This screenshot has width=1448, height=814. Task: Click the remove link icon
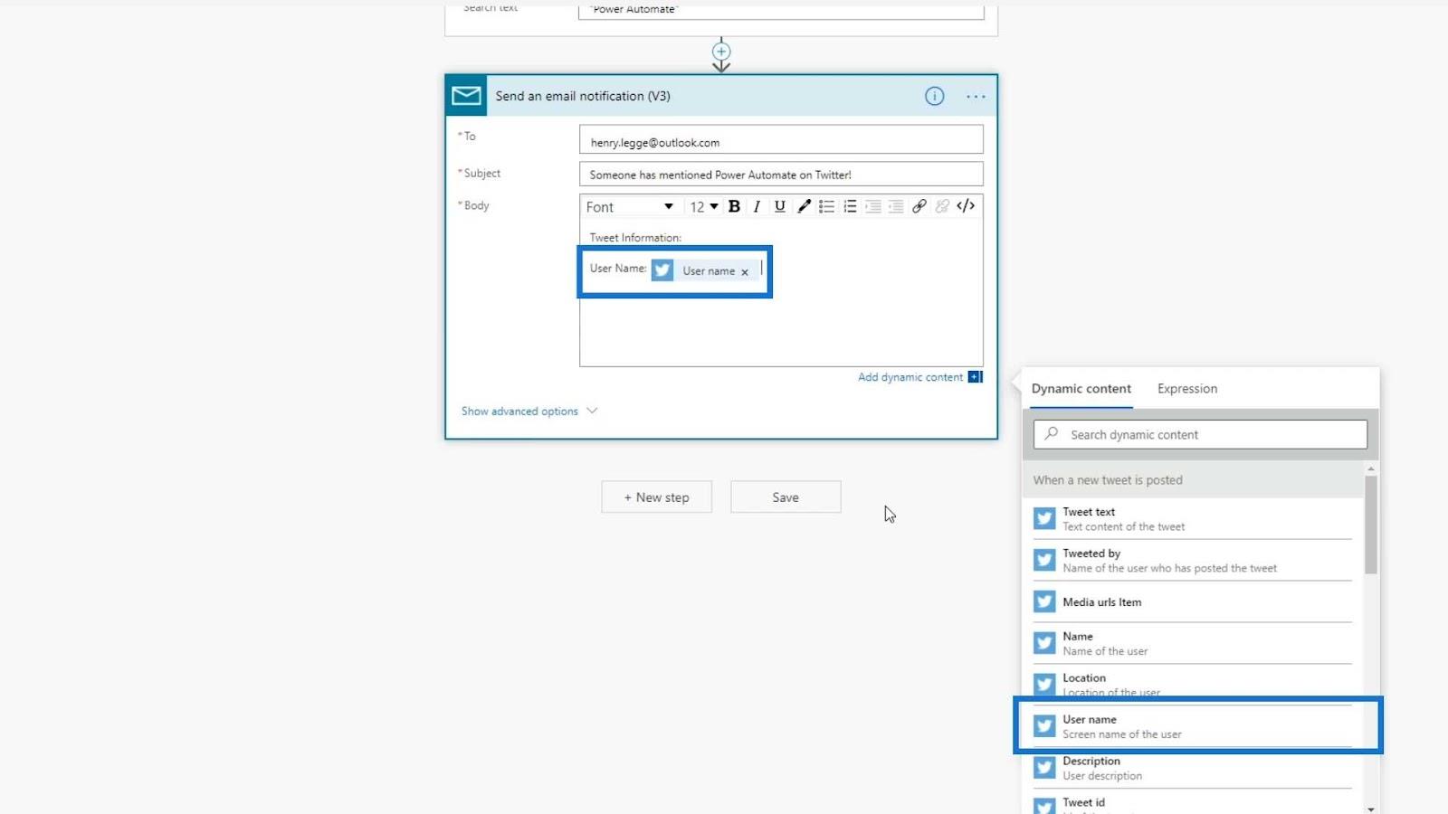(x=942, y=206)
